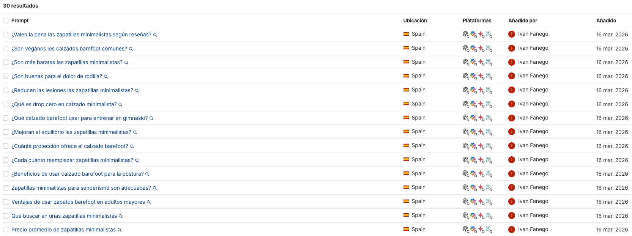Check the box next to '¿Son buenas para el dolor de rodilla?'

click(x=6, y=76)
